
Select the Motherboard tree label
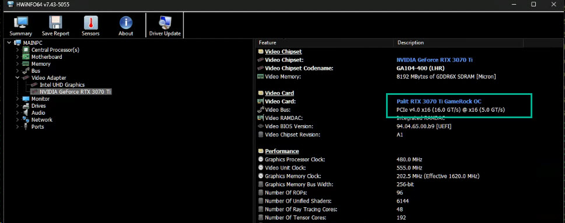[x=47, y=57]
